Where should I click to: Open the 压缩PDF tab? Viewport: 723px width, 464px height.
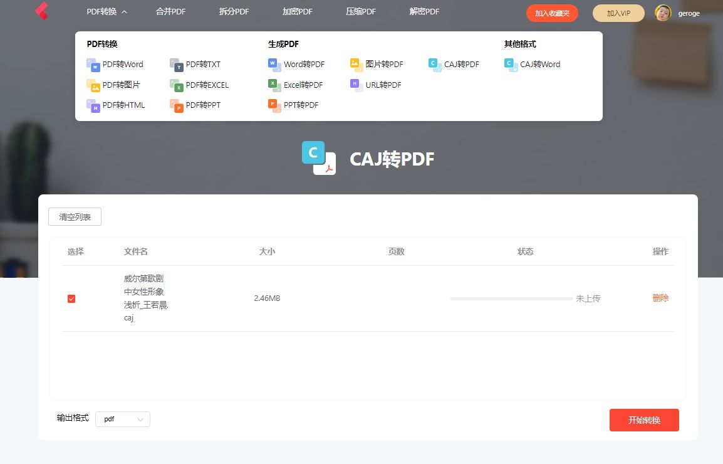361,11
